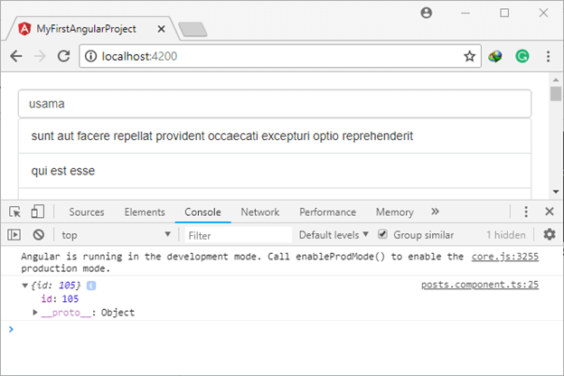Close the MyFirstAngularProject tab

161,29
